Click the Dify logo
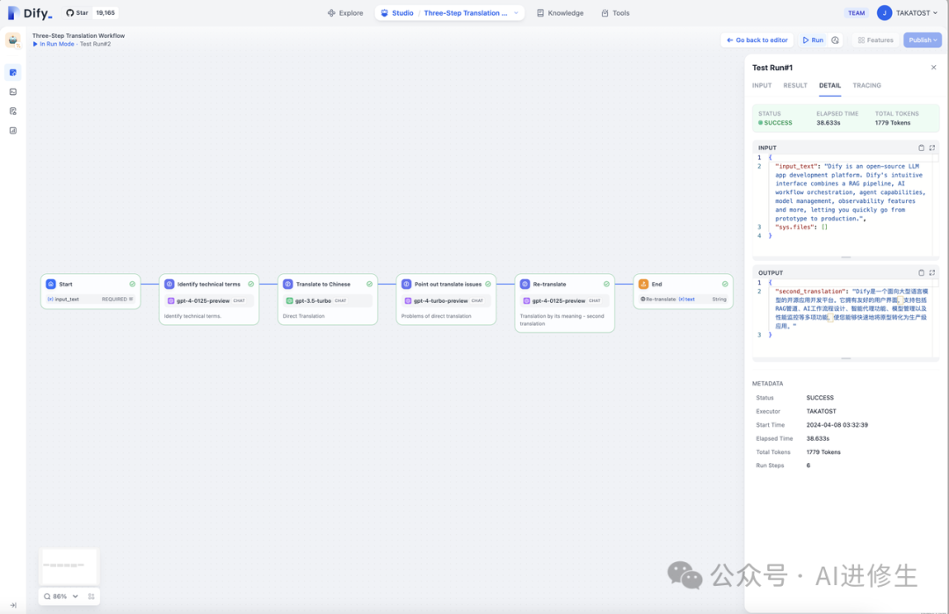949x614 pixels. [30, 12]
